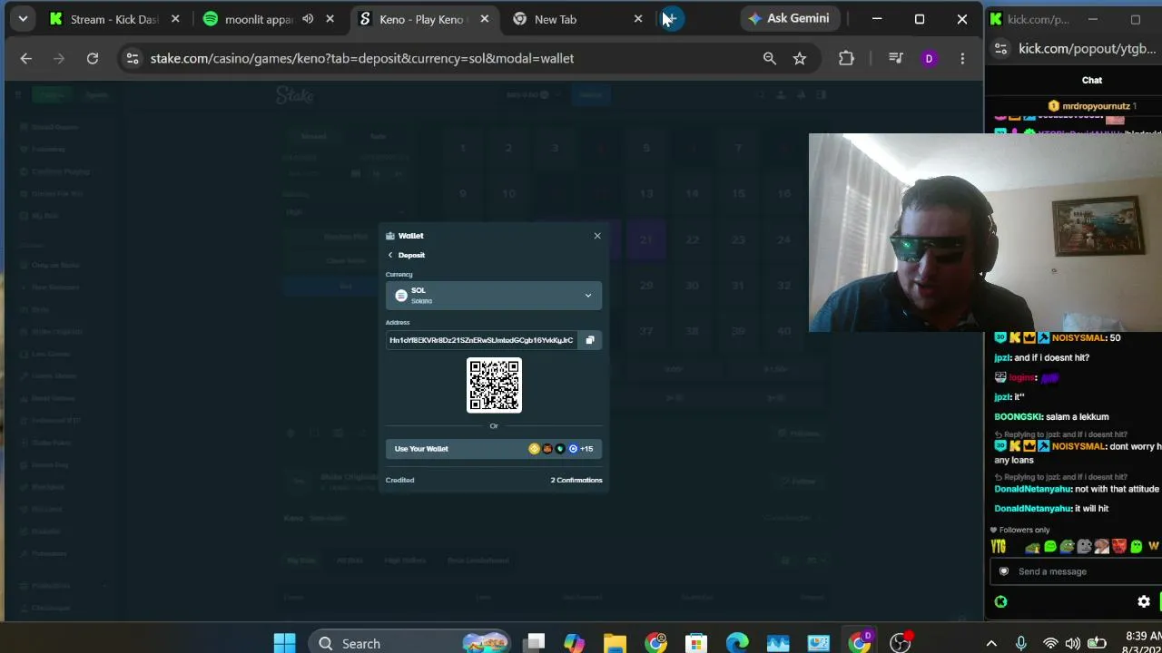Open the zoom magnifier in address bar

point(770,58)
